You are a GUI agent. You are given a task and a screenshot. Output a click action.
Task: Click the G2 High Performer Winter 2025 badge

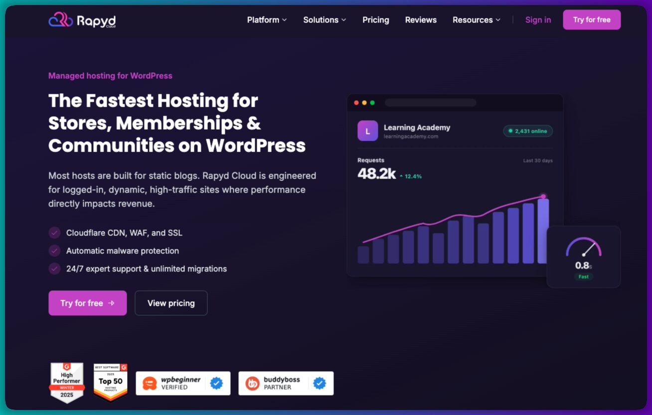[x=67, y=383]
